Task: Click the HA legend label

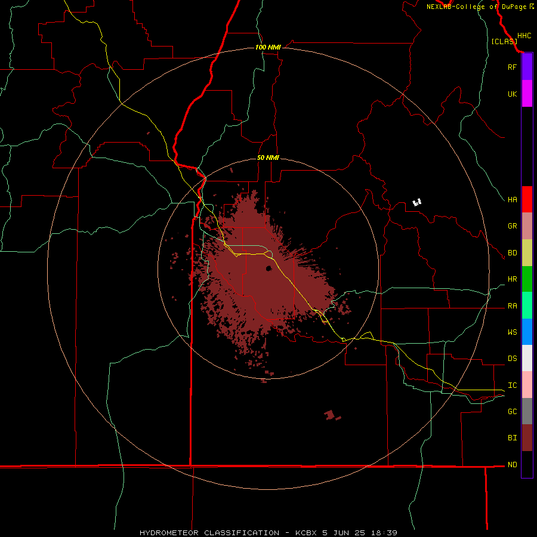Action: tap(512, 200)
